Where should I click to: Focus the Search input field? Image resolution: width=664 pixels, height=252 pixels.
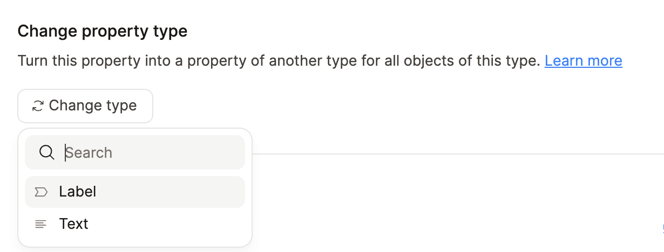151,153
